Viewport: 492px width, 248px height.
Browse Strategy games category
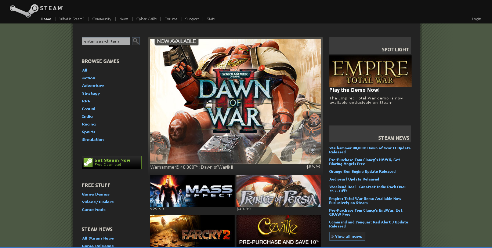pyautogui.click(x=91, y=93)
